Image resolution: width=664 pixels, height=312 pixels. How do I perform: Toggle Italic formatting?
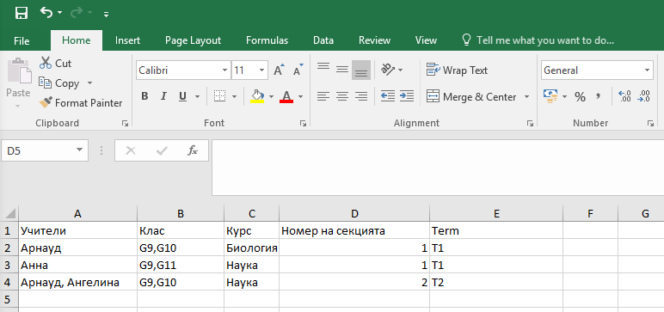pos(163,96)
